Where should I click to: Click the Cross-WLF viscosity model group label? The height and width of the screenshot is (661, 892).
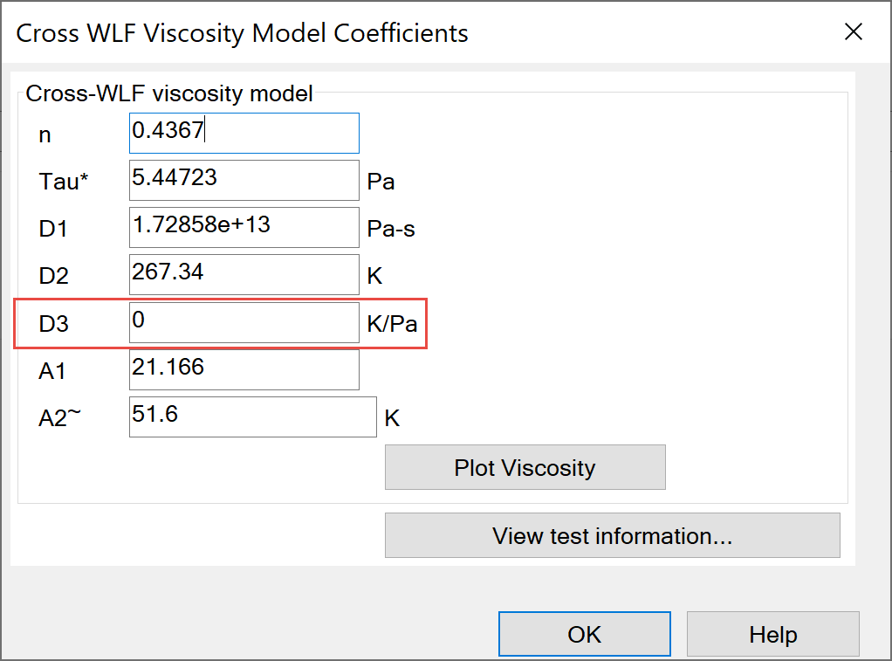(169, 93)
